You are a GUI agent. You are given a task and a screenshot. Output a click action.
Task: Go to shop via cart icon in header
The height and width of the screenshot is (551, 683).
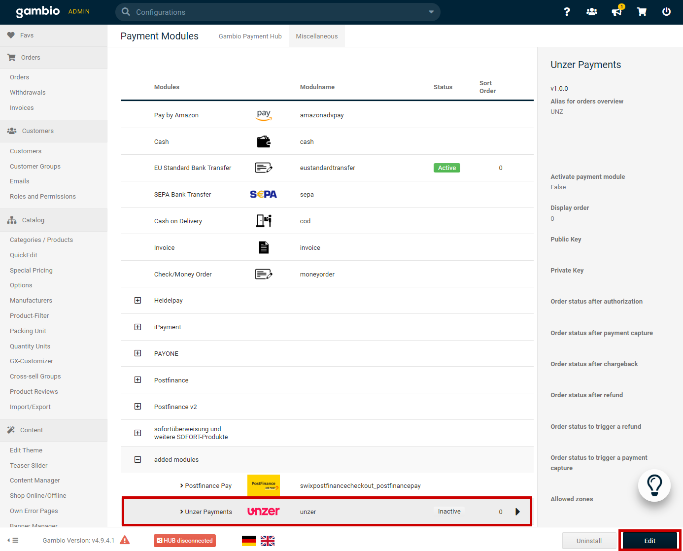click(642, 12)
